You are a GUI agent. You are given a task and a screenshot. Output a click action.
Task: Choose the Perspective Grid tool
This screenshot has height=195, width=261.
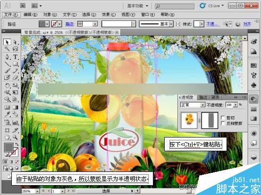pyautogui.click(x=15, y=99)
